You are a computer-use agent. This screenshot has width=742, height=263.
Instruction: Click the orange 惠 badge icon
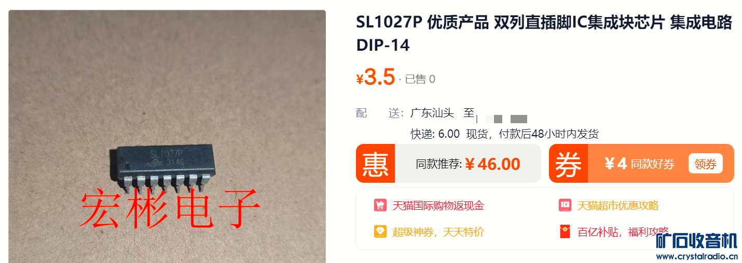[x=375, y=164]
